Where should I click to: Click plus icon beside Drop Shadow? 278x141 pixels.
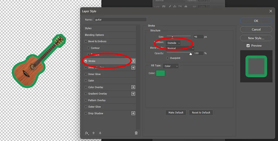click(x=133, y=113)
